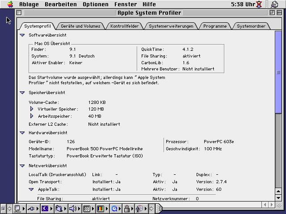
Task: Click the vertical scroll up arrow
Action: tap(278, 191)
